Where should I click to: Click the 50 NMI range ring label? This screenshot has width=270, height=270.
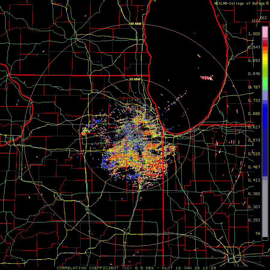coord(135,79)
